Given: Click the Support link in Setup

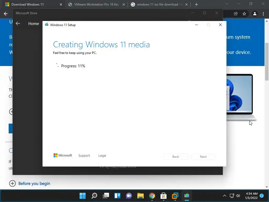Looking at the screenshot, I should coord(84,156).
